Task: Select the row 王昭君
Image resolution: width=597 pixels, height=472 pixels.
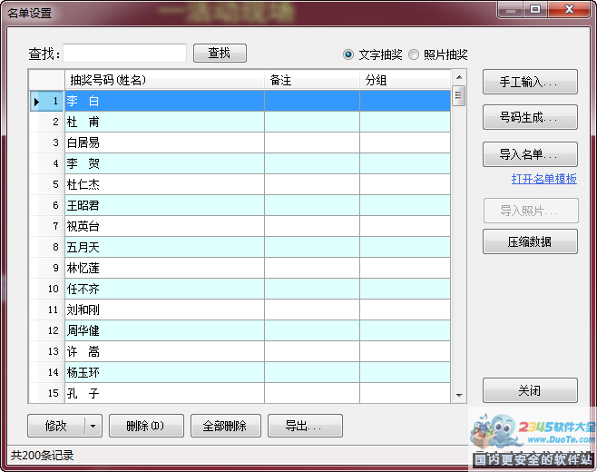Action: [x=240, y=206]
